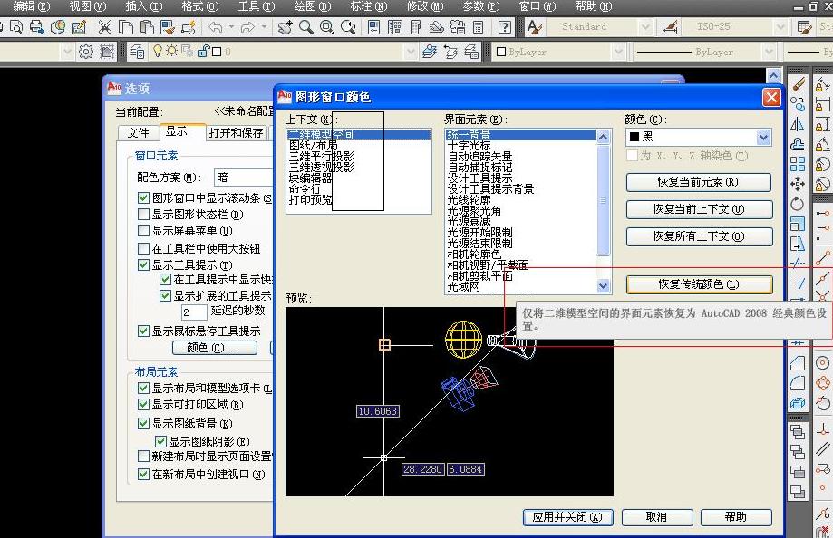
Task: Open the ISO-25 dimension style dropdown
Action: pos(780,26)
